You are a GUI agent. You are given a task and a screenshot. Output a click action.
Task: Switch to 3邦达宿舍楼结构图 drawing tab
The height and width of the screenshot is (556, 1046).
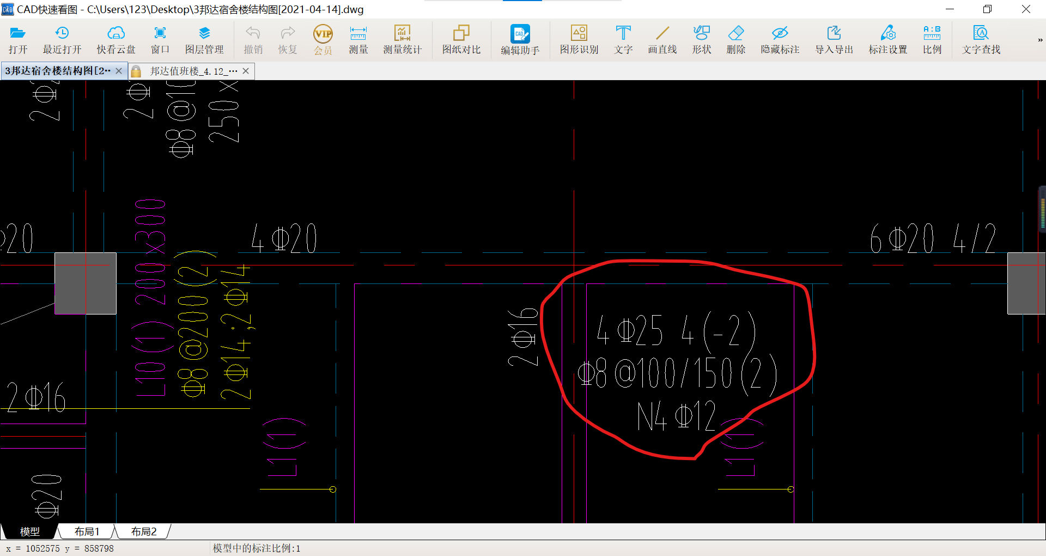coord(58,71)
